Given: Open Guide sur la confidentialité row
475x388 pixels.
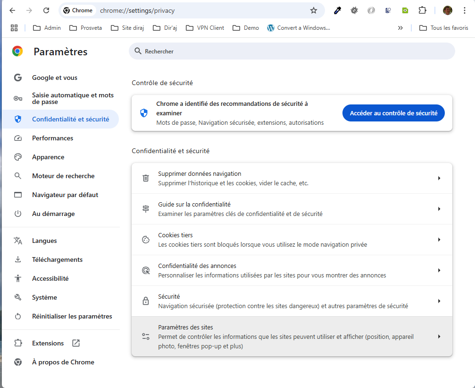Looking at the screenshot, I should pos(292,209).
